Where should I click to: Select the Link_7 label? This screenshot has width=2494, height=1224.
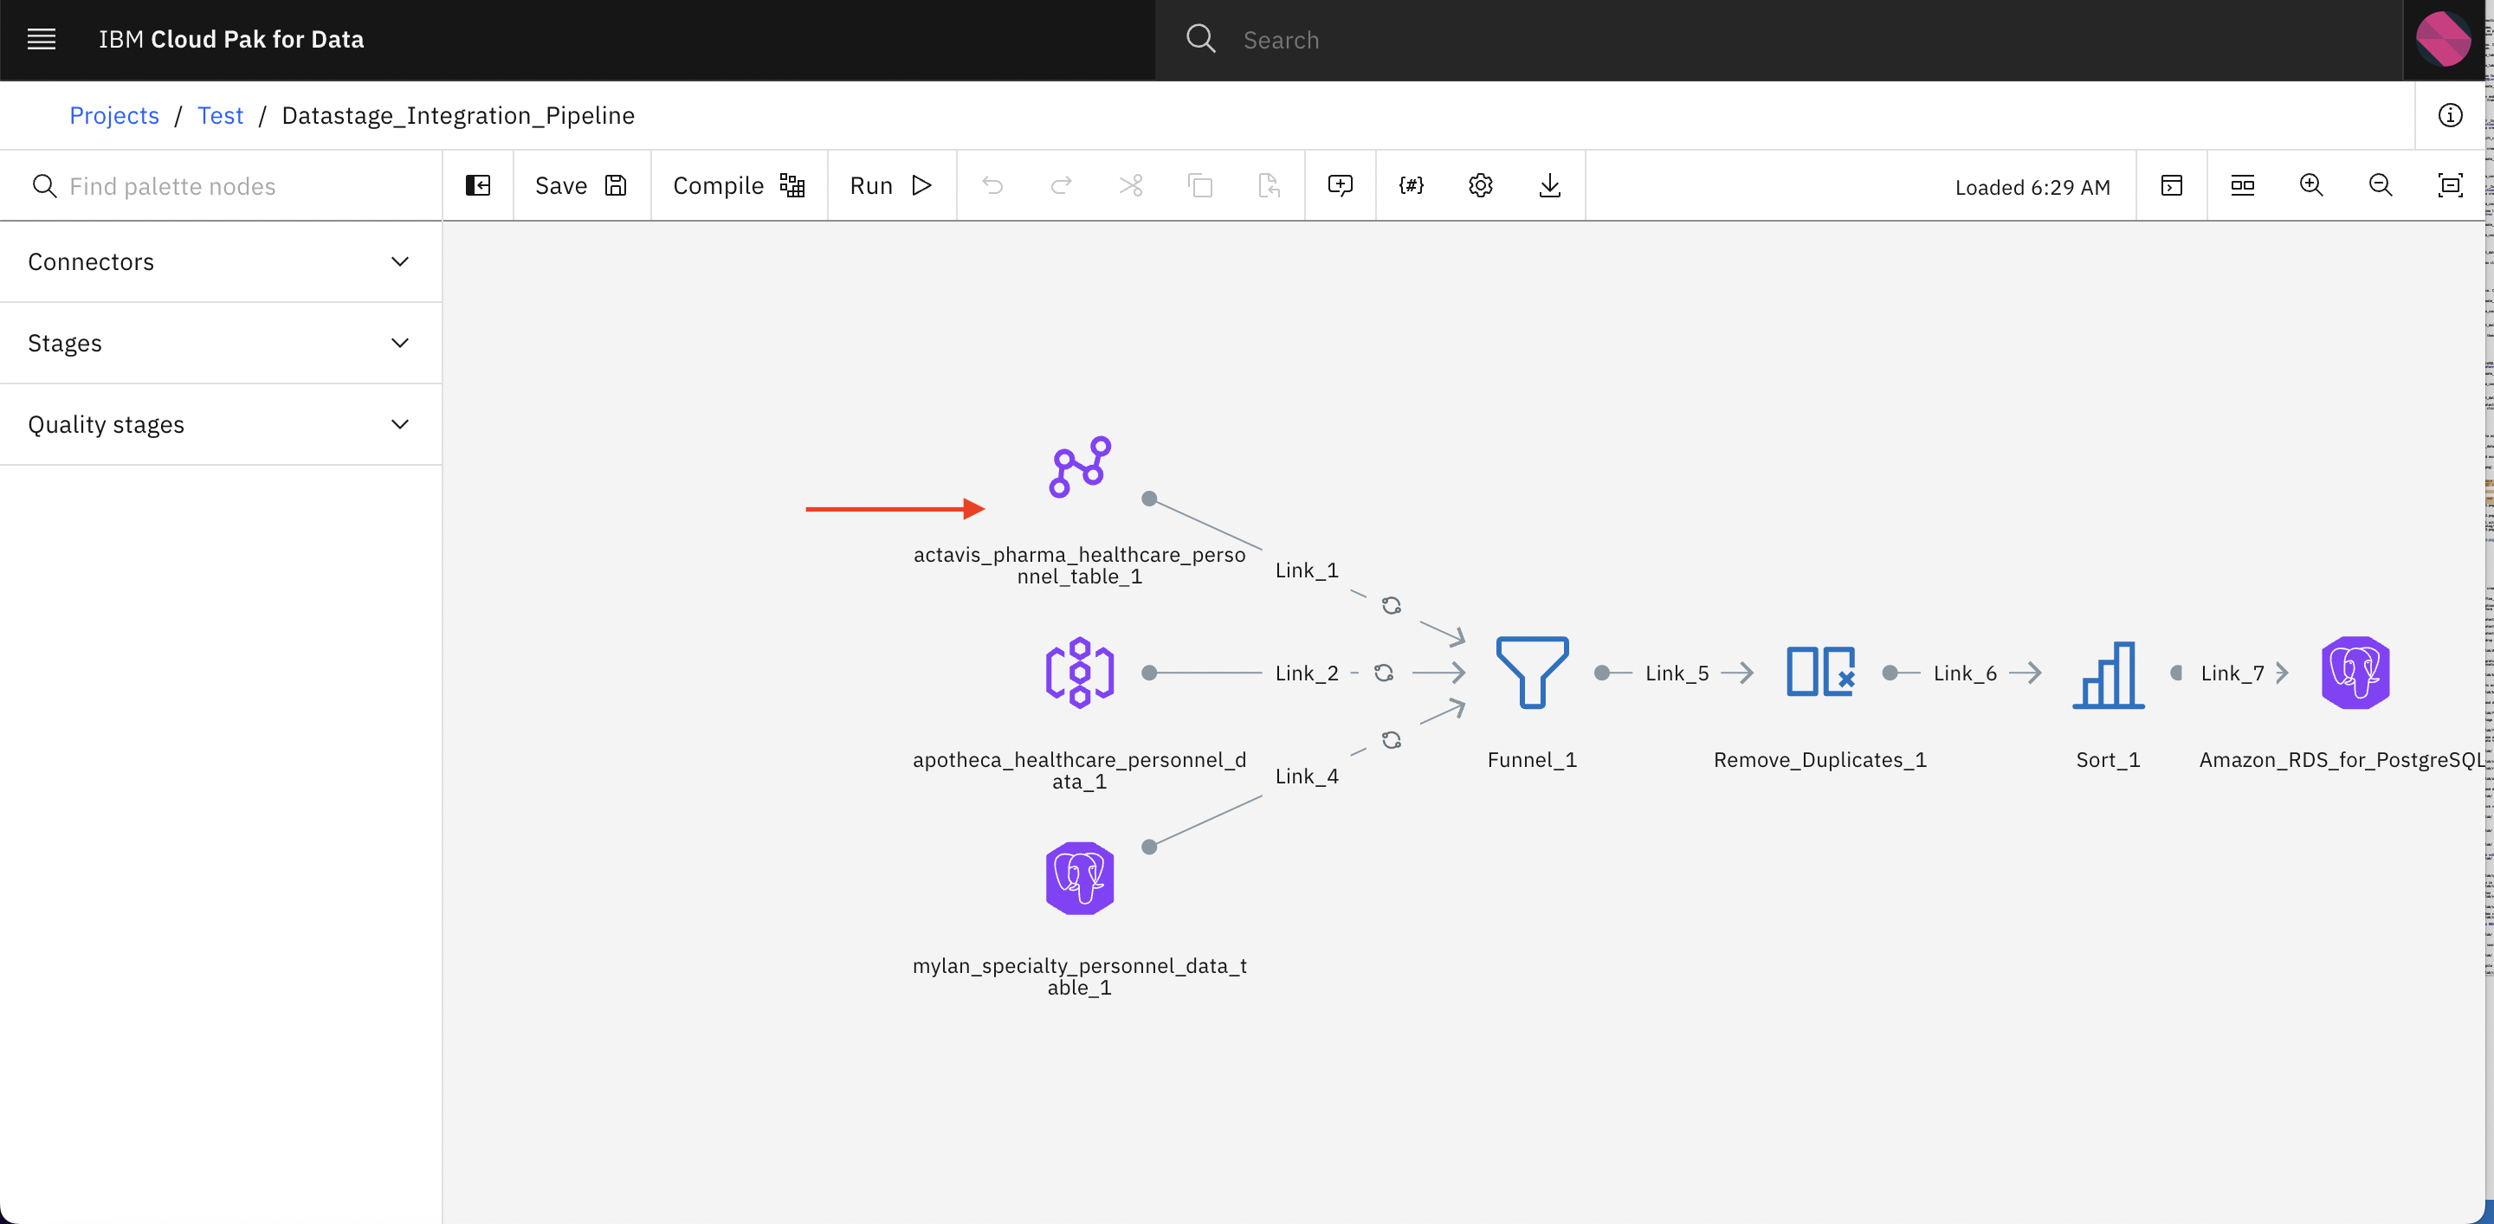click(2232, 673)
